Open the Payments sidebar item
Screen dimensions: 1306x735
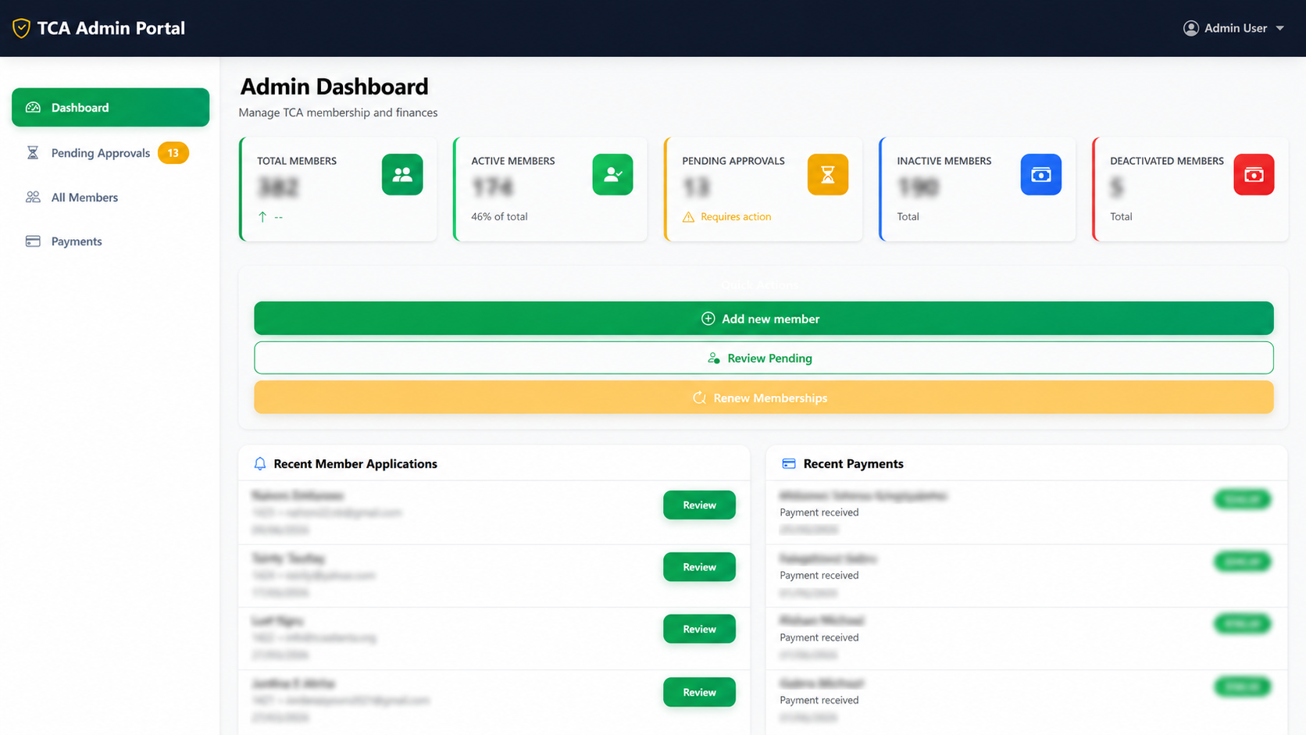click(110, 241)
